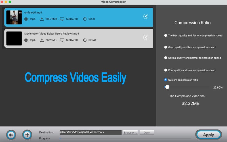This screenshot has height=142, width=227.
Task: Choose Normal quality and normal compression speed
Action: pos(166,58)
